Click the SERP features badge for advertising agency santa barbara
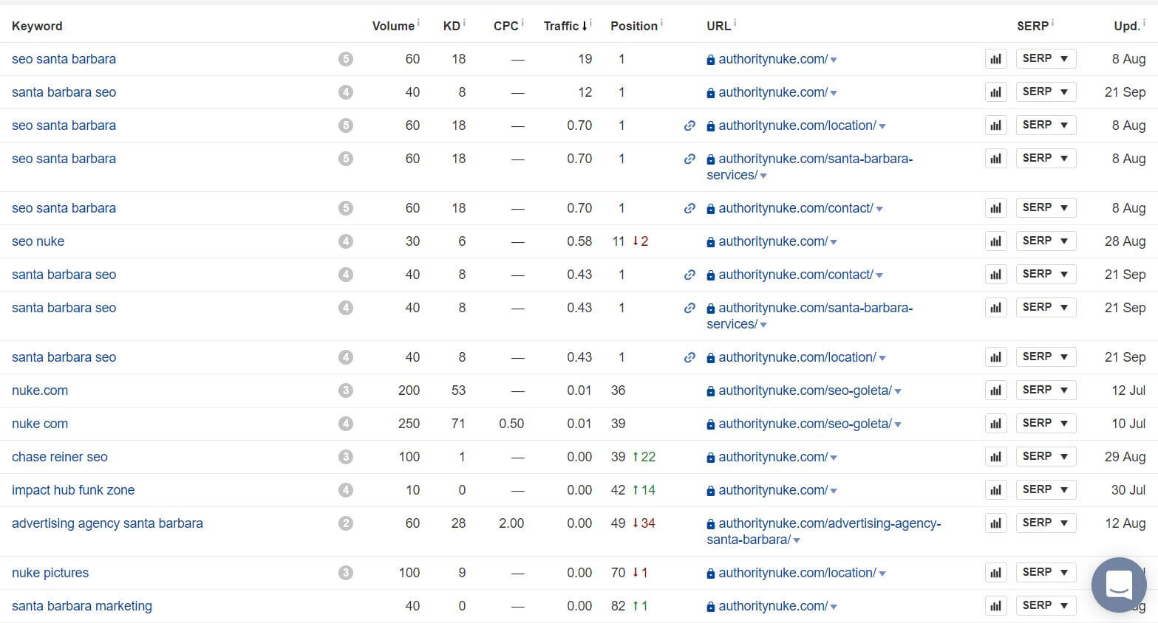The height and width of the screenshot is (623, 1158). [x=346, y=523]
